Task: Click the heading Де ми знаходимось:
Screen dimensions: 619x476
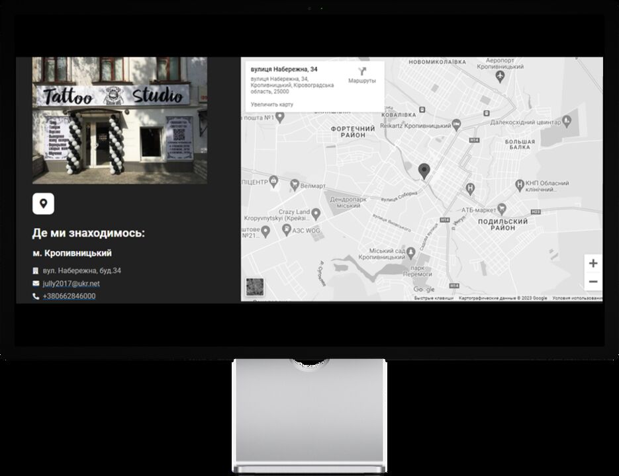Action: 89,233
